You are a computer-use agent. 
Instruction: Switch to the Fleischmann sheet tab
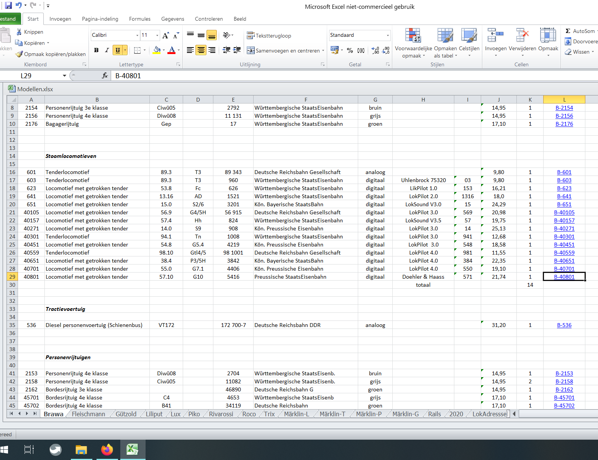pos(88,414)
